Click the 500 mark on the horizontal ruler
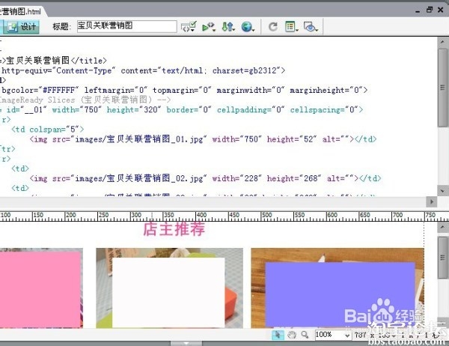 coord(266,215)
